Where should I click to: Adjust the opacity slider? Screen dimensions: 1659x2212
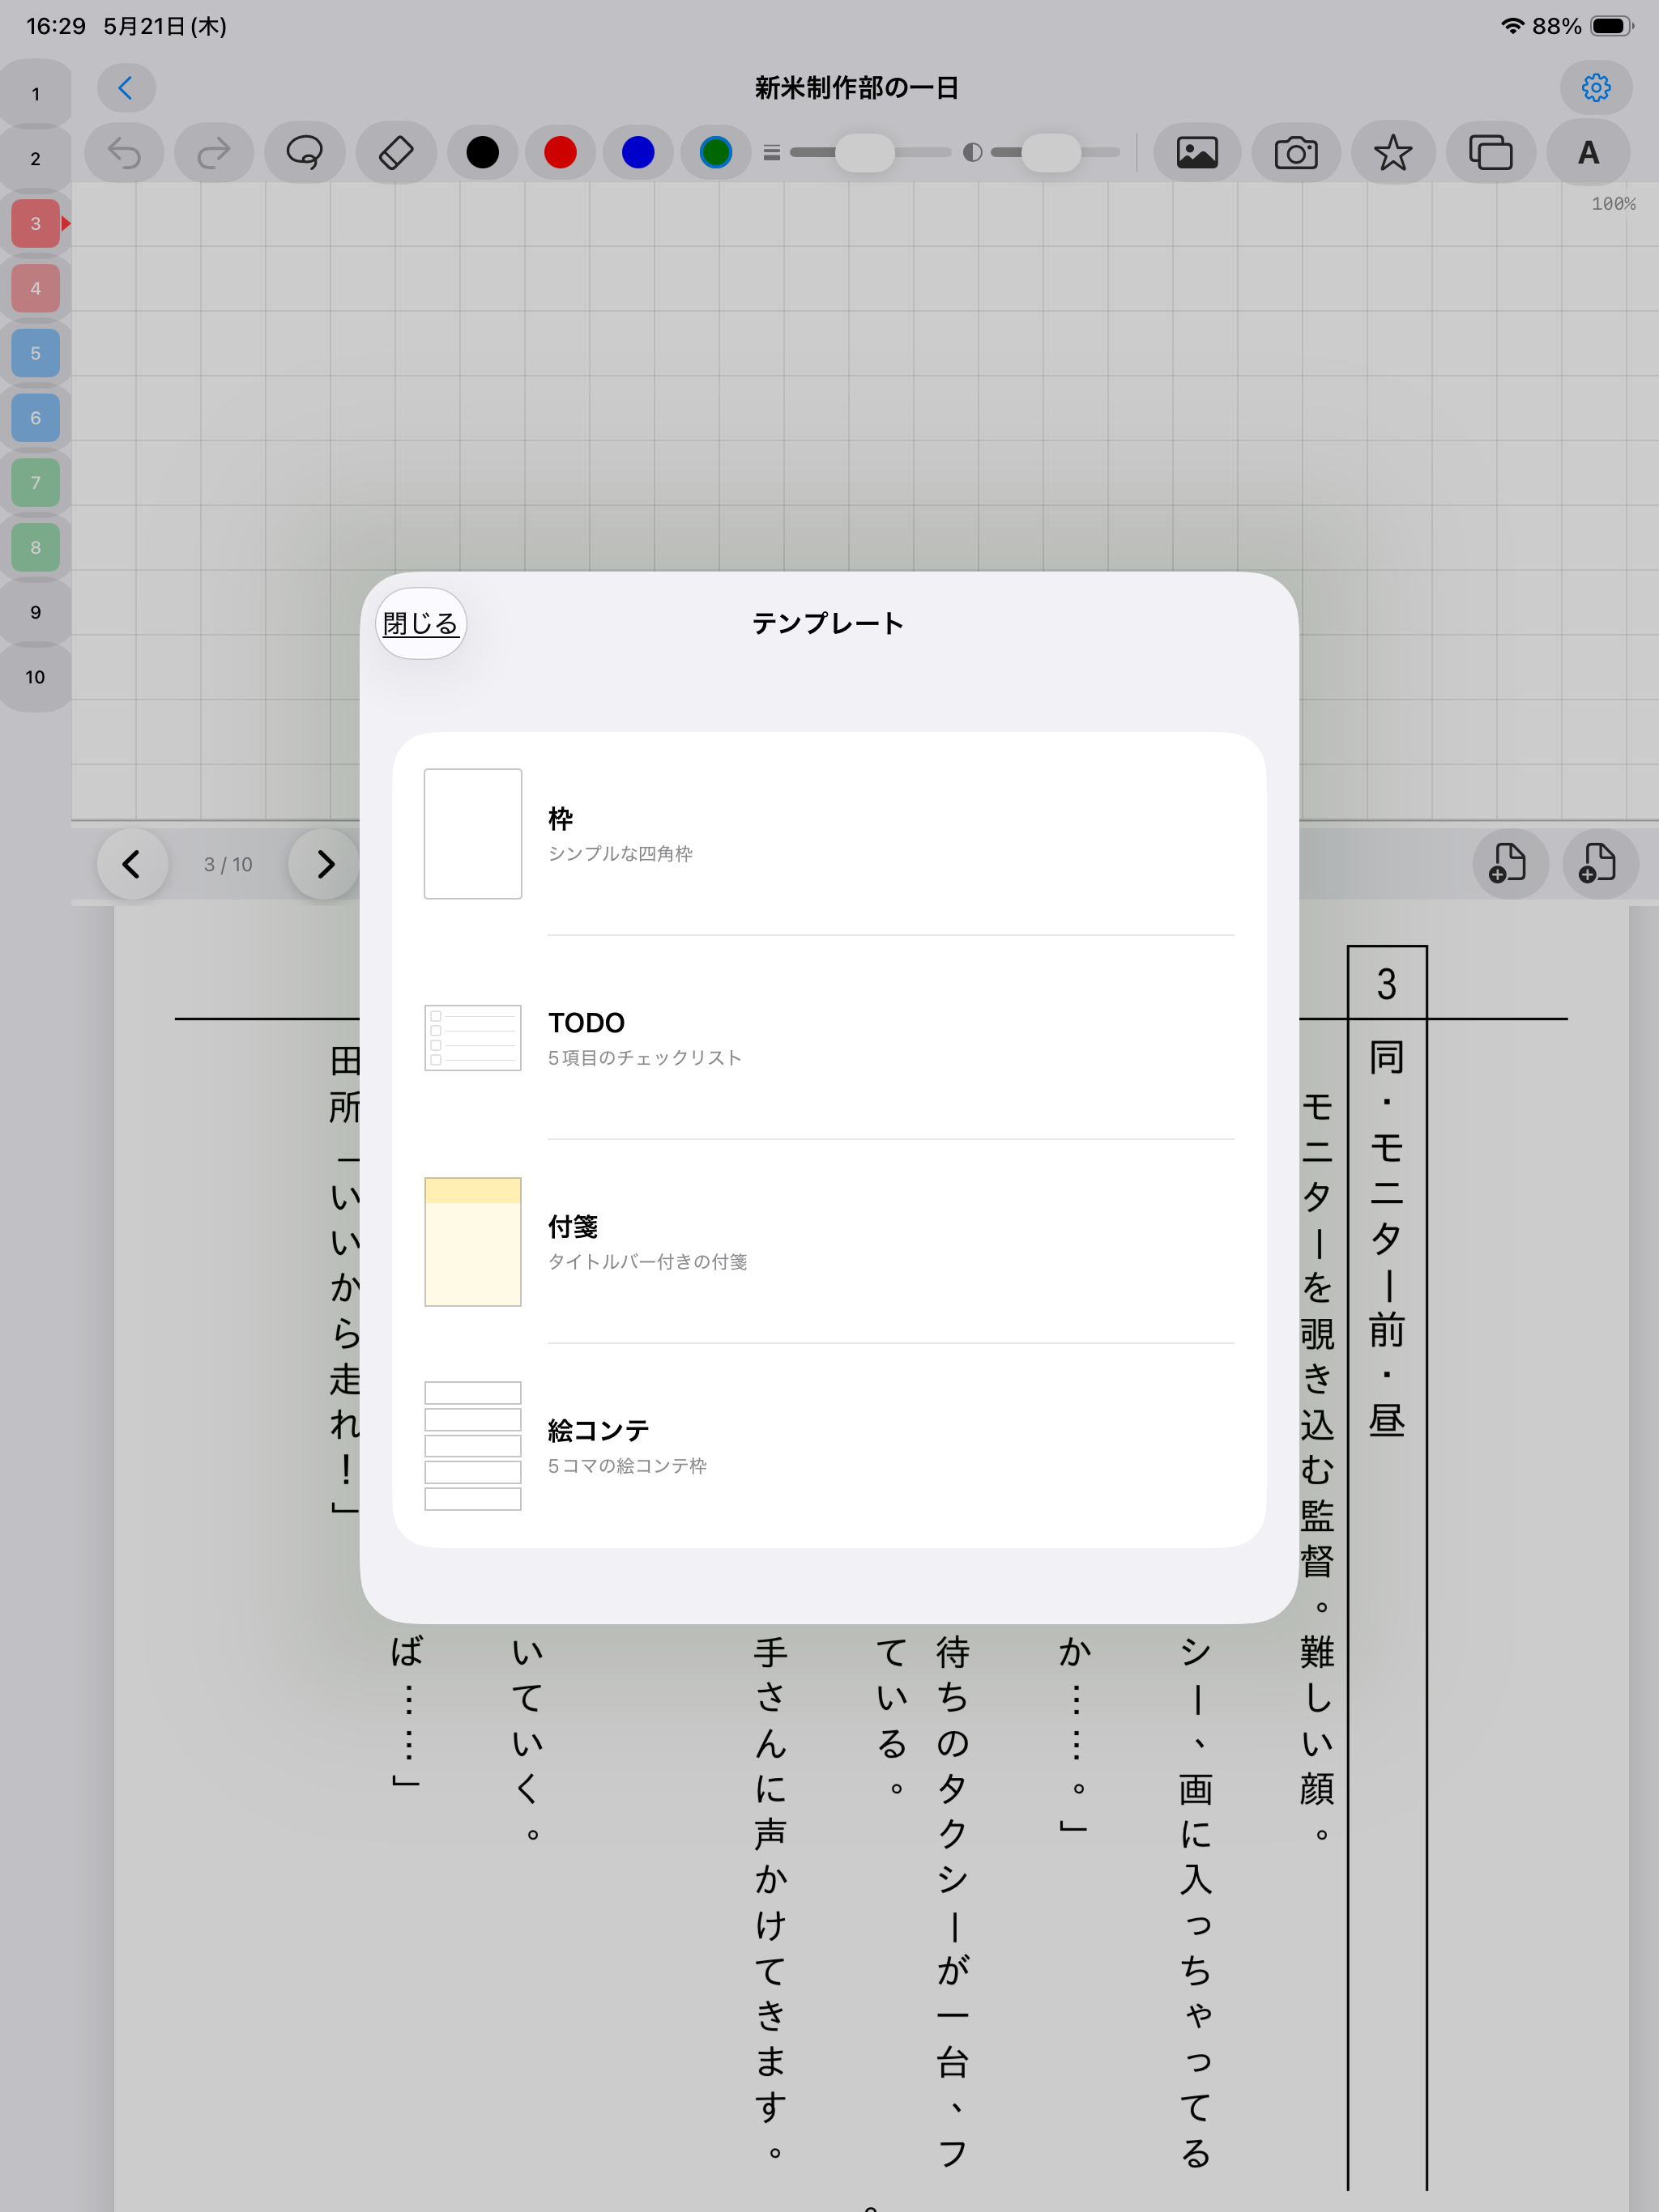pyautogui.click(x=1055, y=153)
